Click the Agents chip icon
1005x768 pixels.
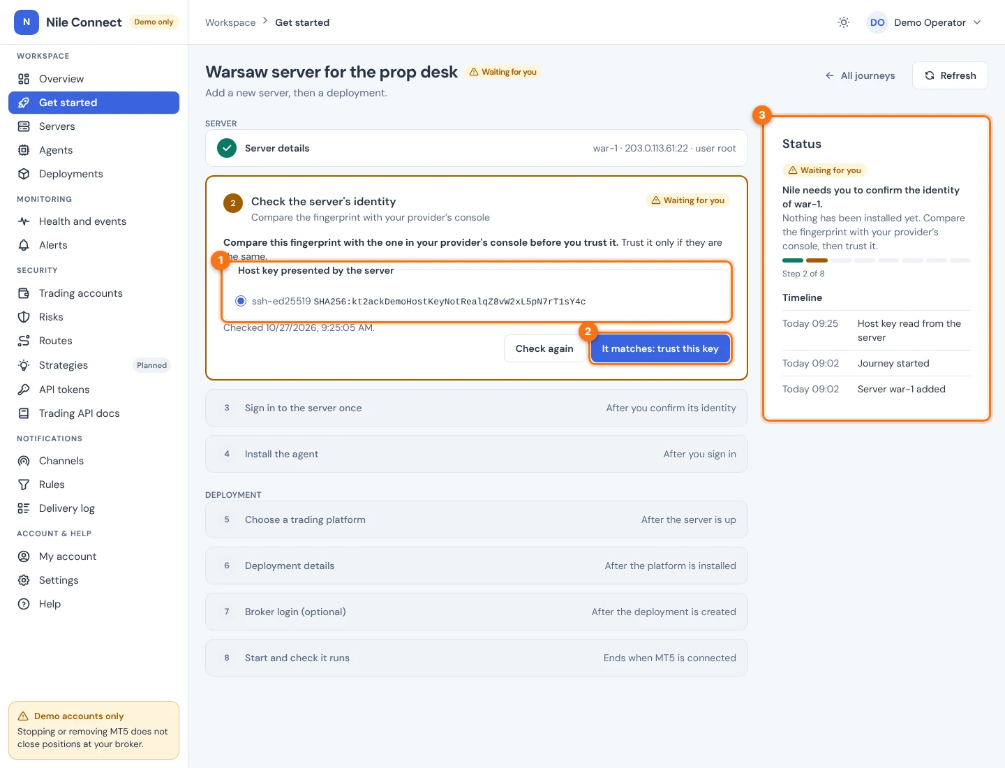point(24,150)
